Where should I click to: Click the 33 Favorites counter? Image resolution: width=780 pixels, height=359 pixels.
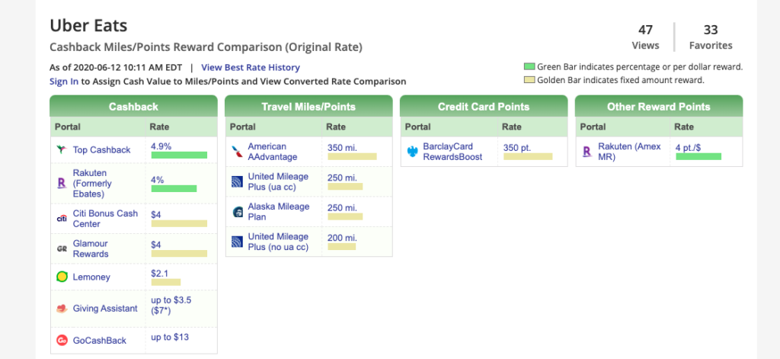(710, 37)
